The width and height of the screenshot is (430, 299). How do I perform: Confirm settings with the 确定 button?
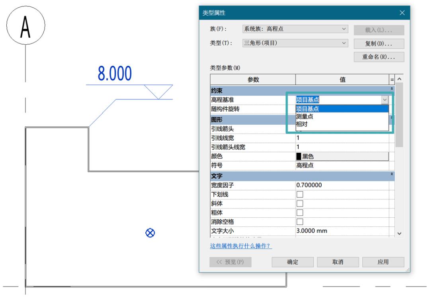point(293,262)
